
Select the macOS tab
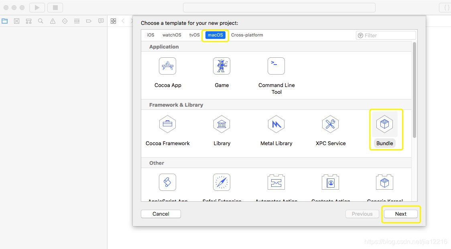click(x=215, y=35)
